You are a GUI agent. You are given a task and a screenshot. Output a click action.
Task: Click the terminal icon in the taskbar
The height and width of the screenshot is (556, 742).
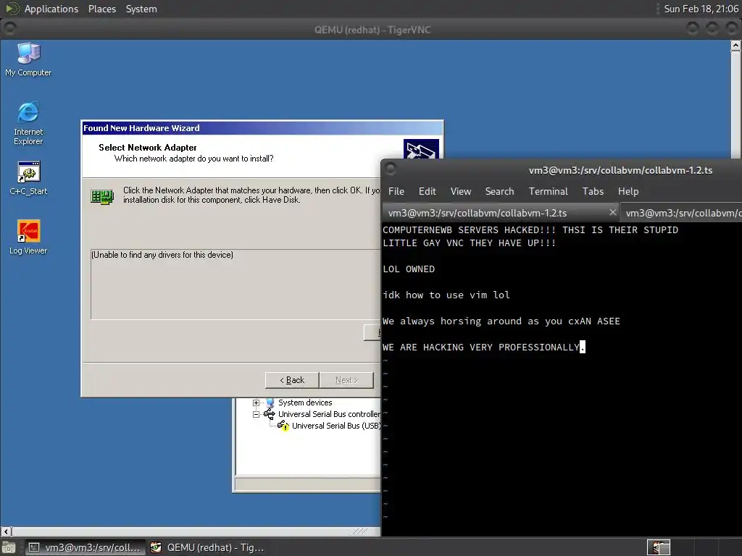click(x=34, y=547)
